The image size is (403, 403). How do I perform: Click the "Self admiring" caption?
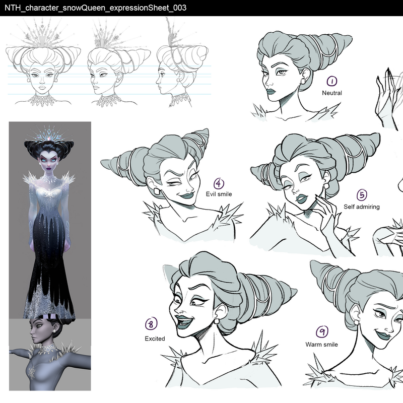pyautogui.click(x=362, y=207)
